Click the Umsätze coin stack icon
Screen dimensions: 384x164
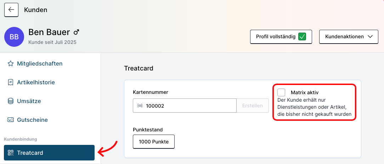pyautogui.click(x=11, y=101)
